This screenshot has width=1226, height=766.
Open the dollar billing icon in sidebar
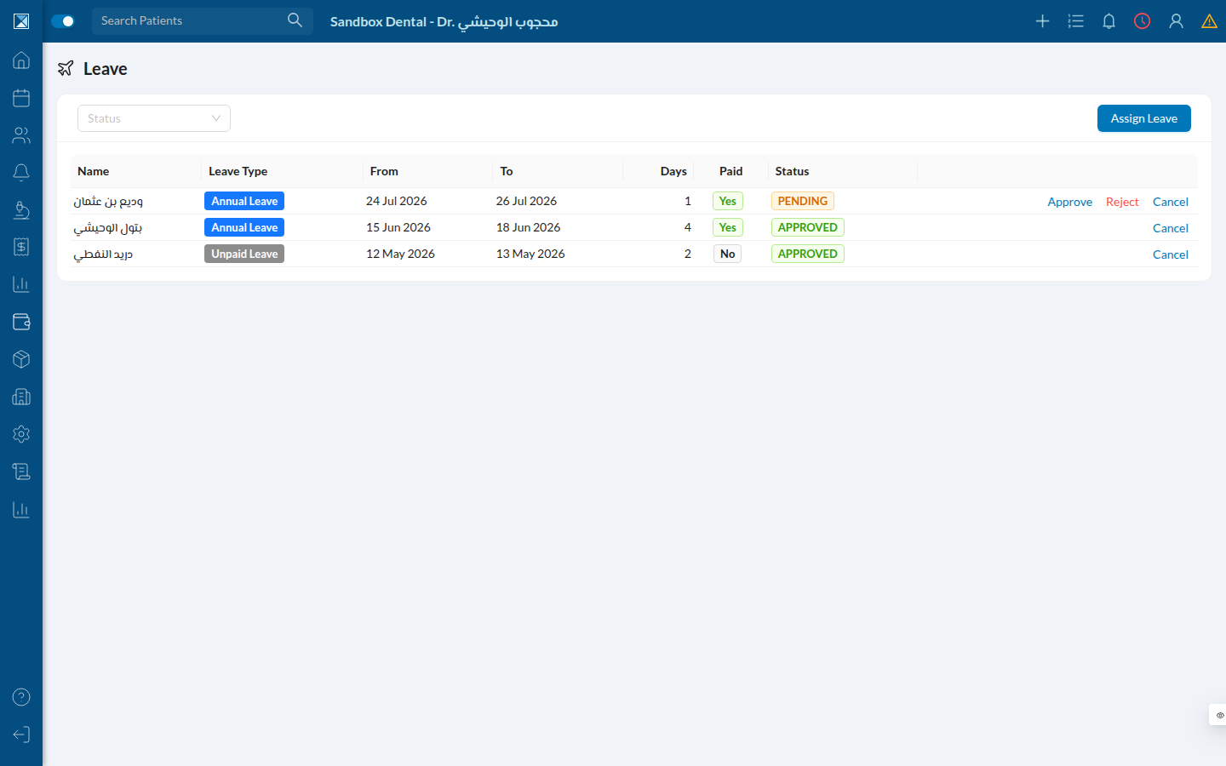(x=21, y=247)
